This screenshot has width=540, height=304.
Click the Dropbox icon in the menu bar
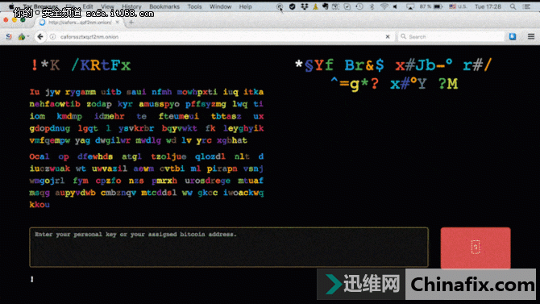tap(304, 6)
